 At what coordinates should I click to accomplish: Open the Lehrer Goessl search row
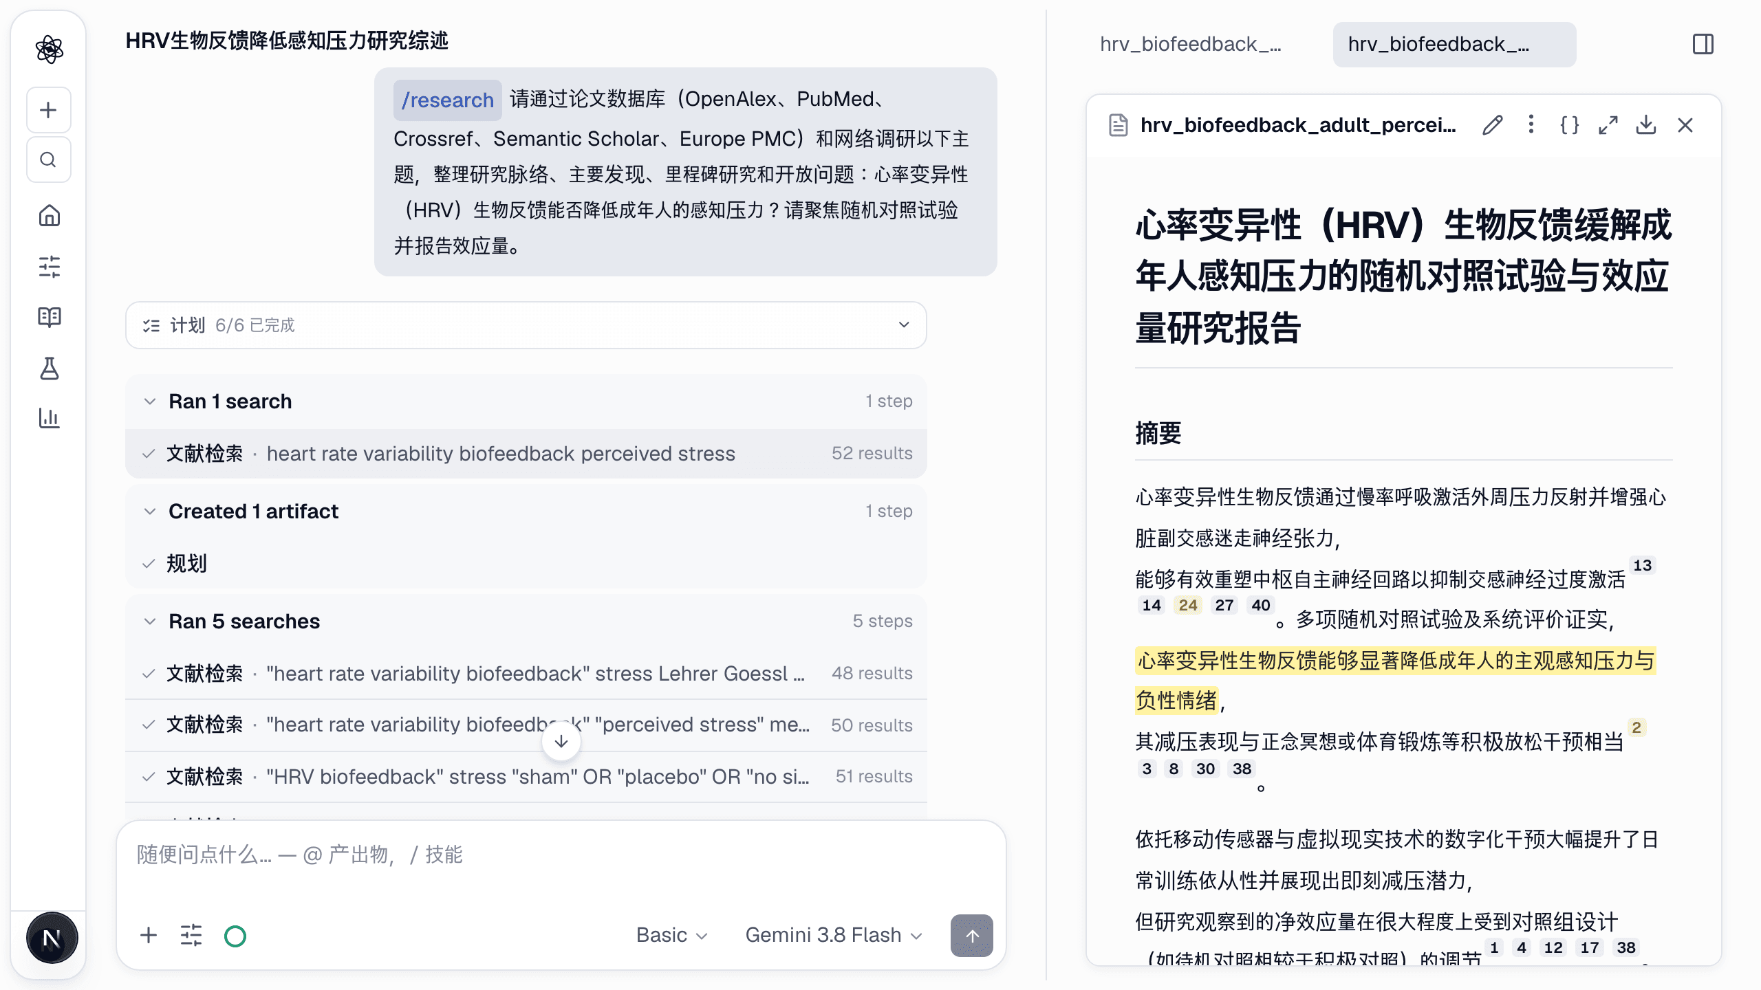pyautogui.click(x=526, y=674)
